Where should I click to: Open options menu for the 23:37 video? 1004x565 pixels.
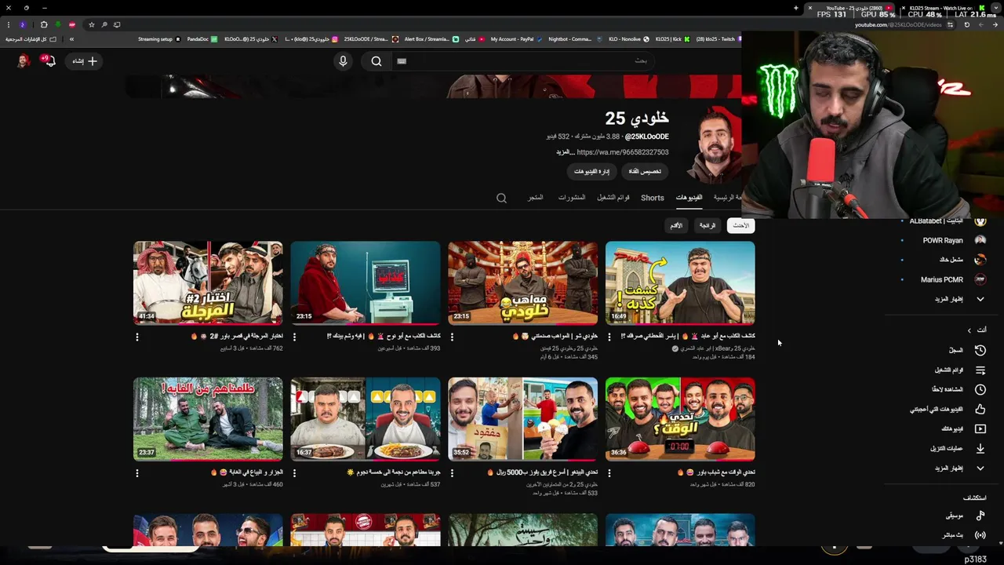coord(137,473)
